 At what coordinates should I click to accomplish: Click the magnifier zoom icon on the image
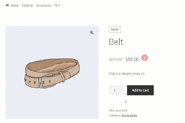pos(92,33)
